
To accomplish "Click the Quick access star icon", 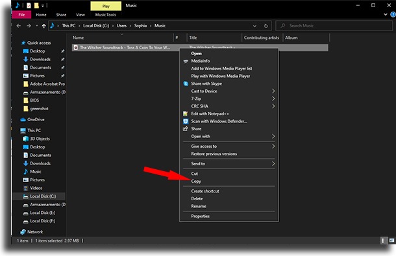I will click(x=23, y=43).
